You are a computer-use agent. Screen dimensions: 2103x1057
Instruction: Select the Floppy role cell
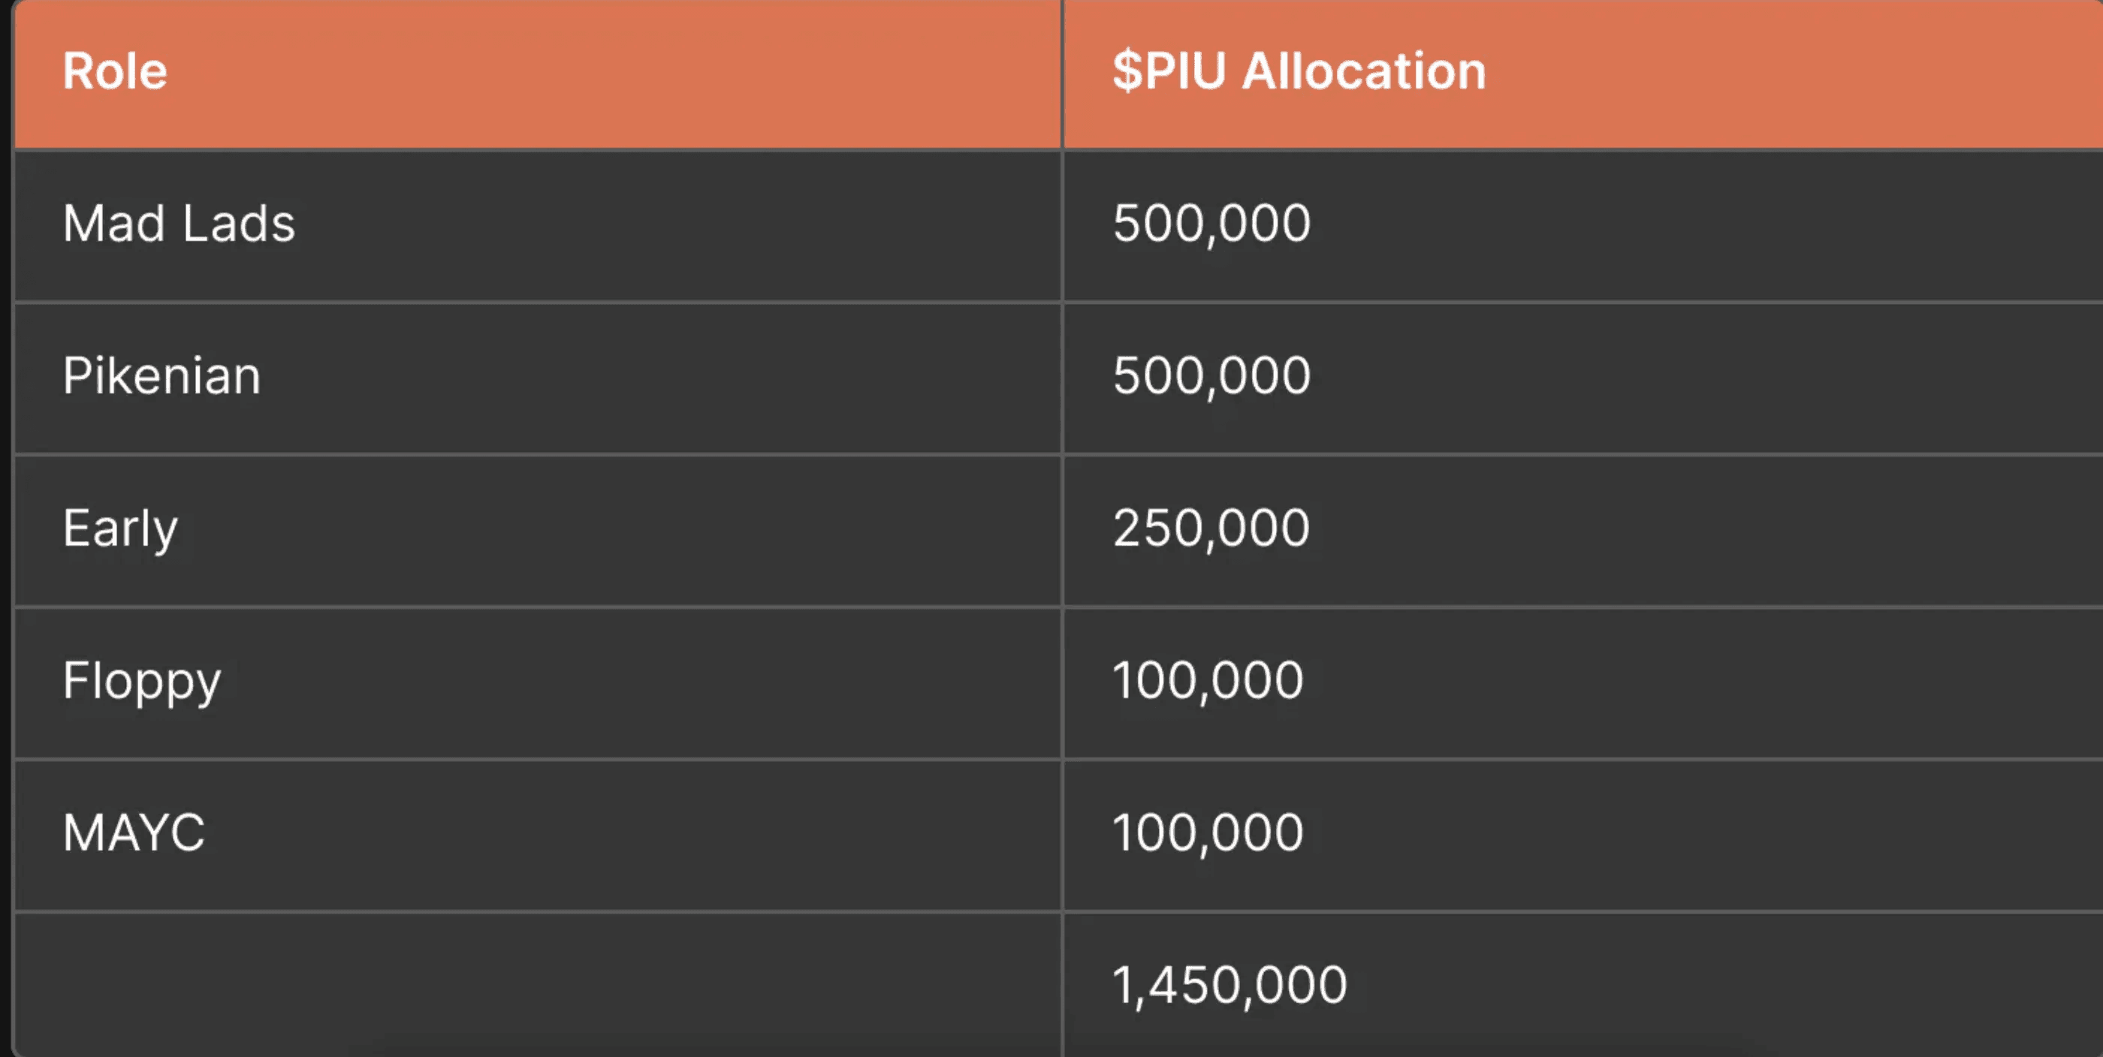[538, 682]
